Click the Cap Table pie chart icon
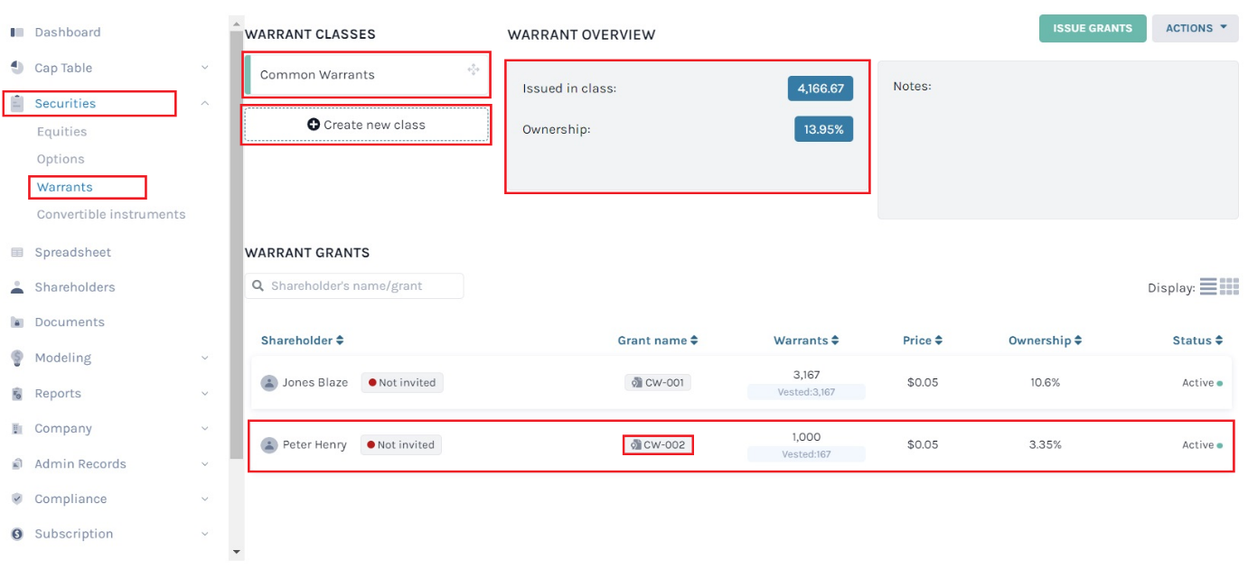The image size is (1248, 569). click(17, 68)
